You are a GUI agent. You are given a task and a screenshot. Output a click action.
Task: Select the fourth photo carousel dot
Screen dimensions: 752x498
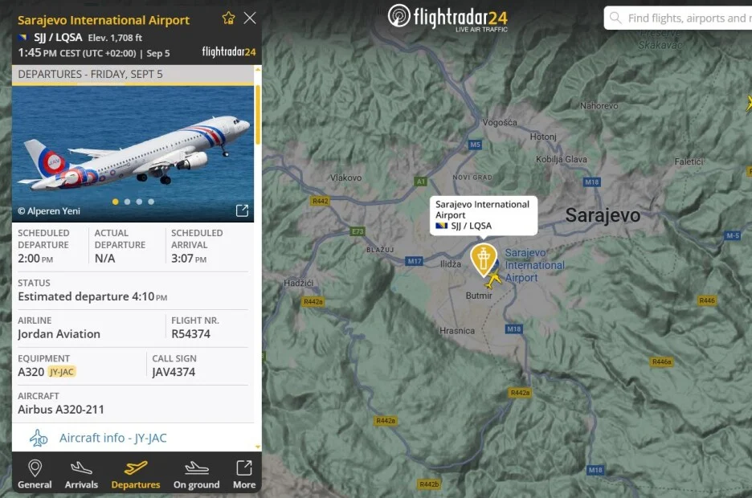click(x=151, y=202)
